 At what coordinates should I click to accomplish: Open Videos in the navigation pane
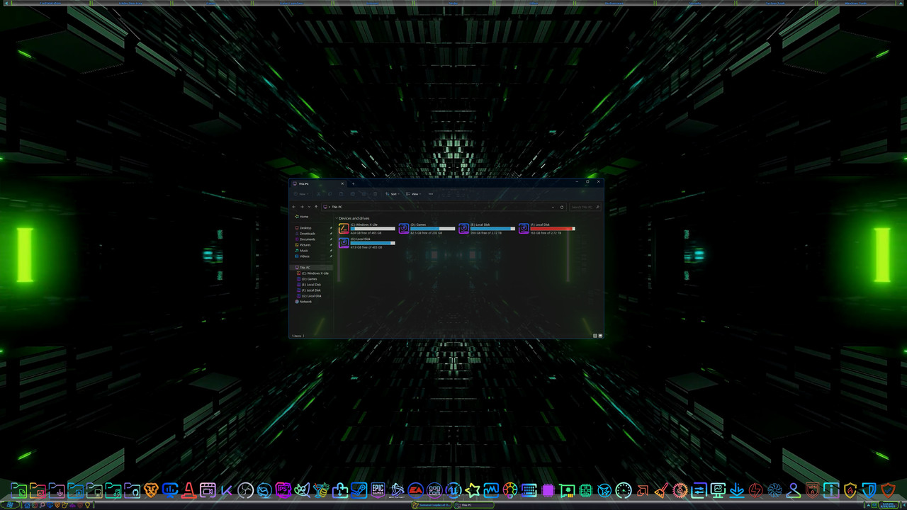304,256
